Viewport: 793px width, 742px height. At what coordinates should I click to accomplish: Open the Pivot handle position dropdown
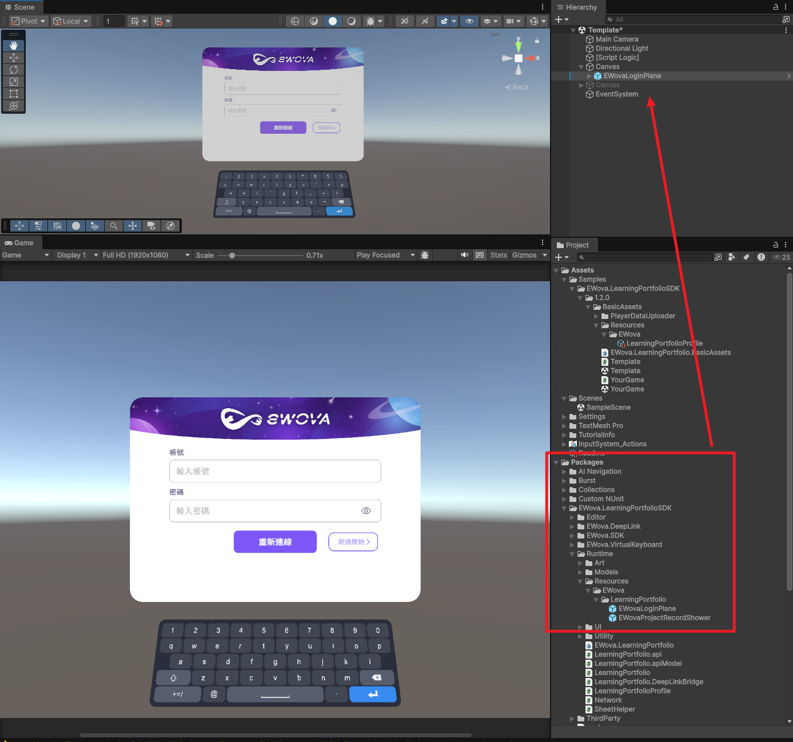pos(29,21)
